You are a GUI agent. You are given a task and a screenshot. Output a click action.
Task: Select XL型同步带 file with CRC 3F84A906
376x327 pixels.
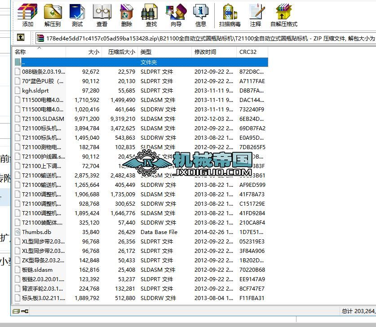141,251
